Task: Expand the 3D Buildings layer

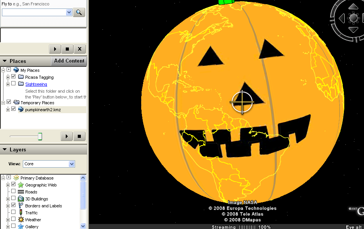Action: tap(8, 199)
